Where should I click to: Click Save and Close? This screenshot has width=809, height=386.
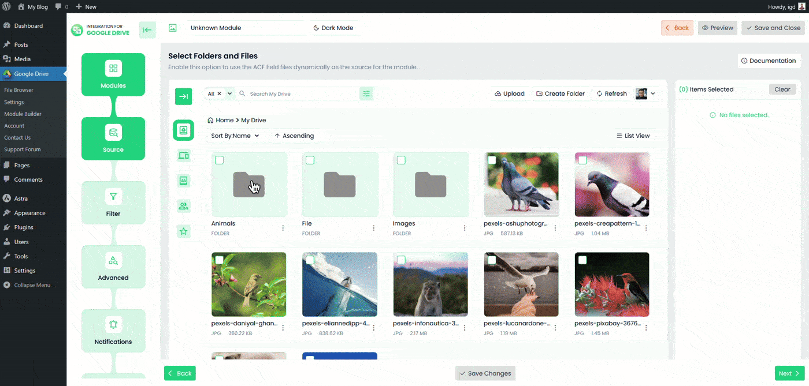[x=773, y=28]
